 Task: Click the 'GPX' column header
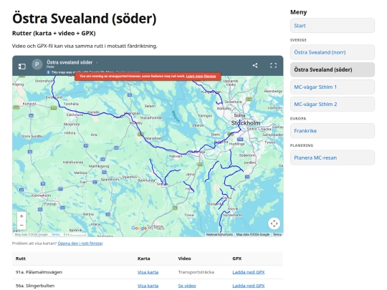click(x=237, y=258)
